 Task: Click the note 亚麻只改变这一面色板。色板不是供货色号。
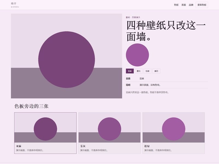click(x=147, y=92)
